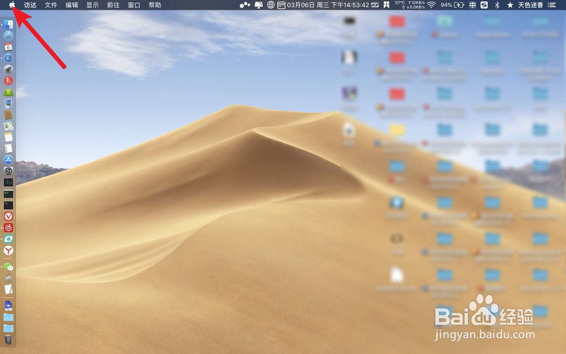Open the 前往 menu in the menu bar
Screen dimensions: 566x354
(x=112, y=6)
